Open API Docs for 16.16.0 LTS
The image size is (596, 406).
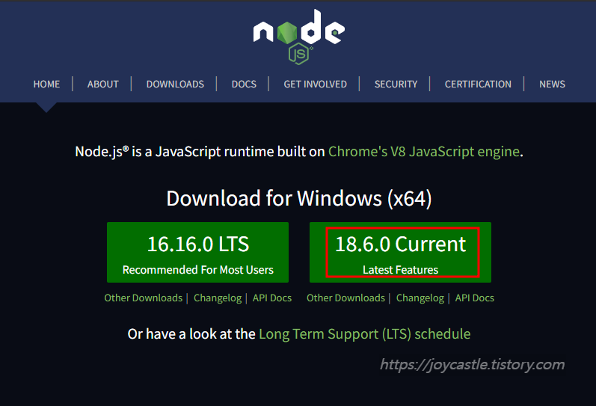[272, 298]
